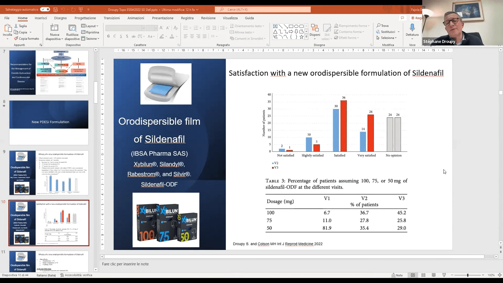Switch to the Disegno tab
503x283 pixels.
tap(61, 18)
